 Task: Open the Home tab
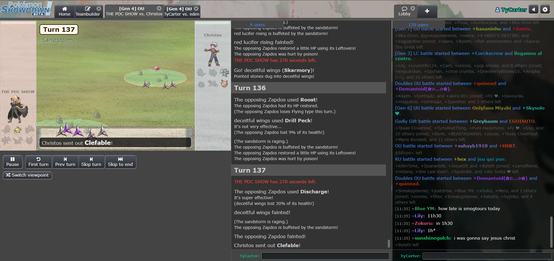64,12
